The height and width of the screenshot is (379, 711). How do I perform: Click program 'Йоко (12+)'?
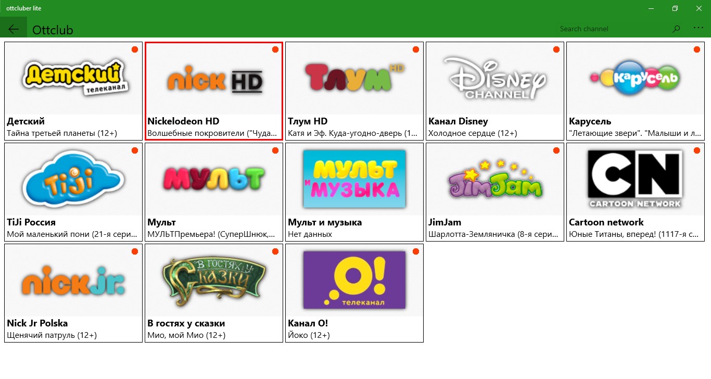pyautogui.click(x=309, y=335)
